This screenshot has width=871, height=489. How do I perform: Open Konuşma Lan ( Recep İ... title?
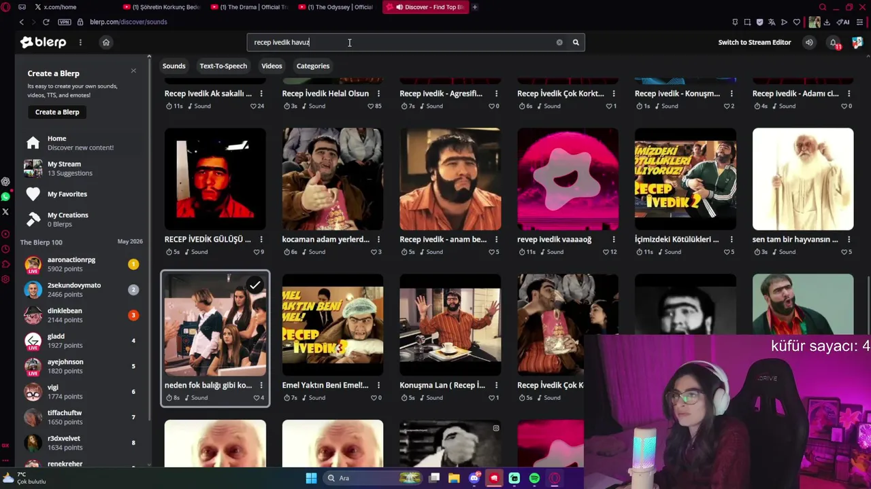pyautogui.click(x=442, y=385)
